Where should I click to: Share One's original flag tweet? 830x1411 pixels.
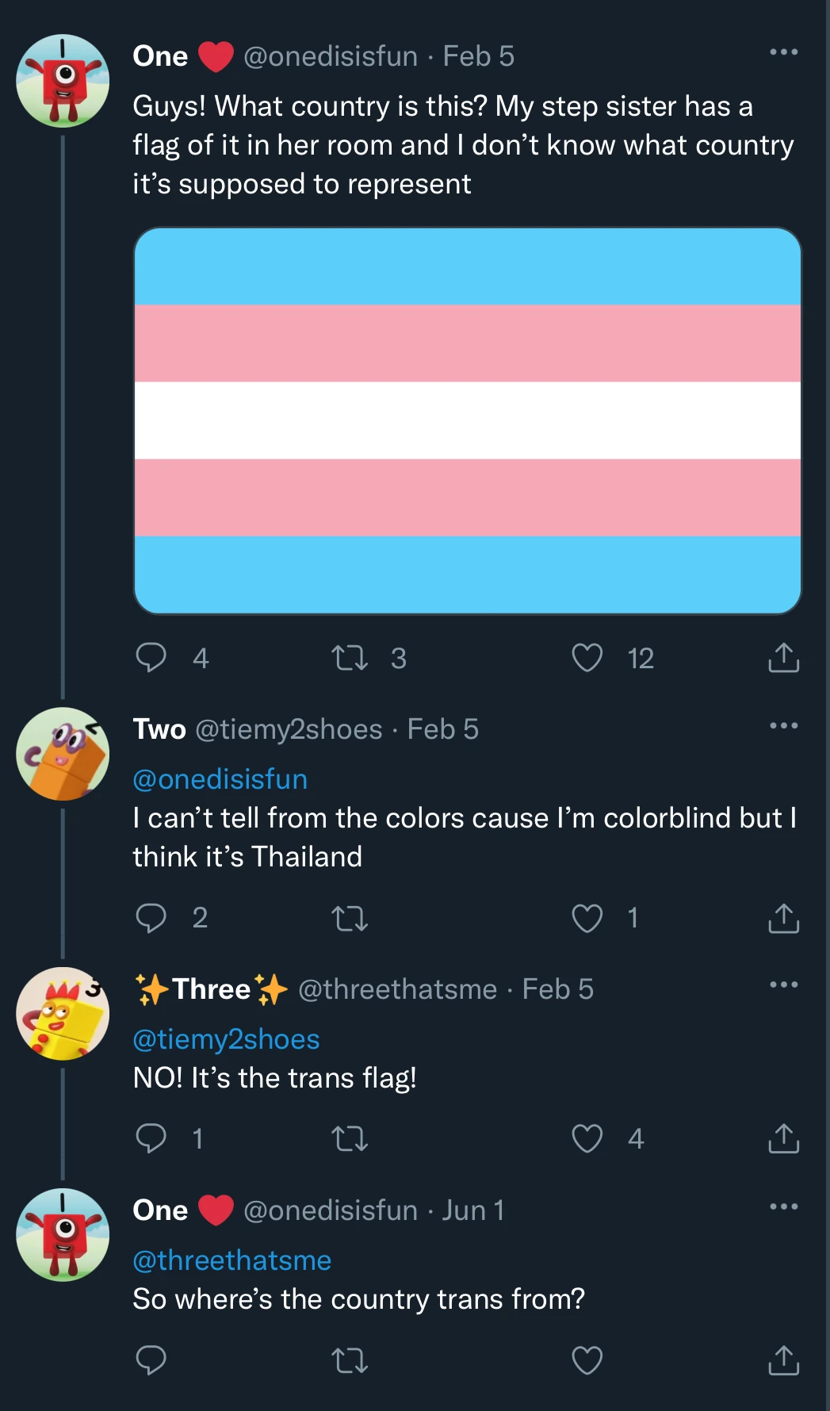(784, 656)
